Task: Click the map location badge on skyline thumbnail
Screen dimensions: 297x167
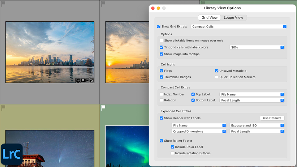Action: (83, 80)
